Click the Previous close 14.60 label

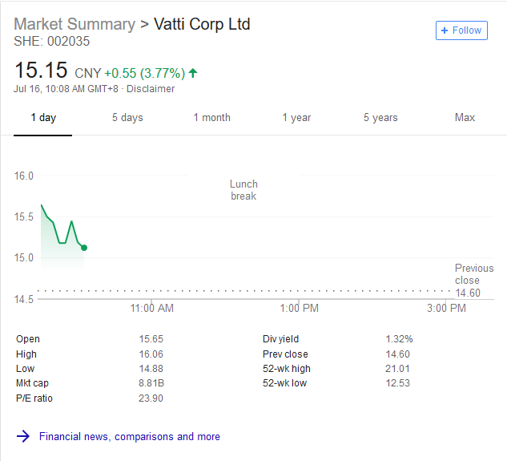[x=474, y=280]
